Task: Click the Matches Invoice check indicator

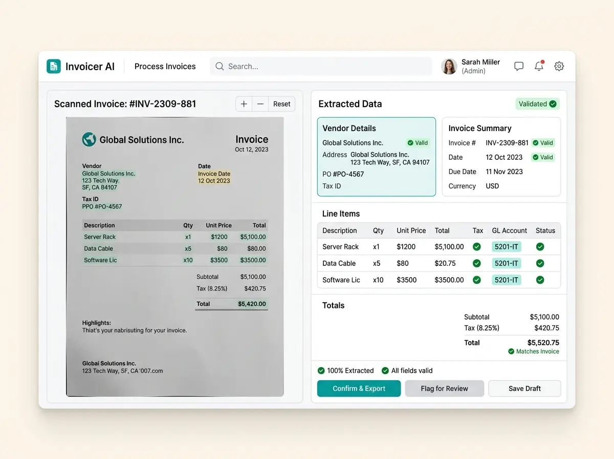Action: pos(534,351)
